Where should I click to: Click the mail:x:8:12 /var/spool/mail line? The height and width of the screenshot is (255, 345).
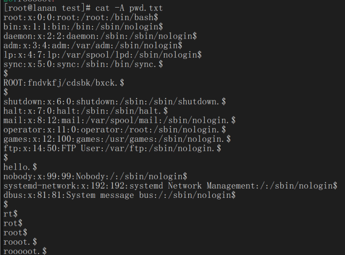[120, 120]
